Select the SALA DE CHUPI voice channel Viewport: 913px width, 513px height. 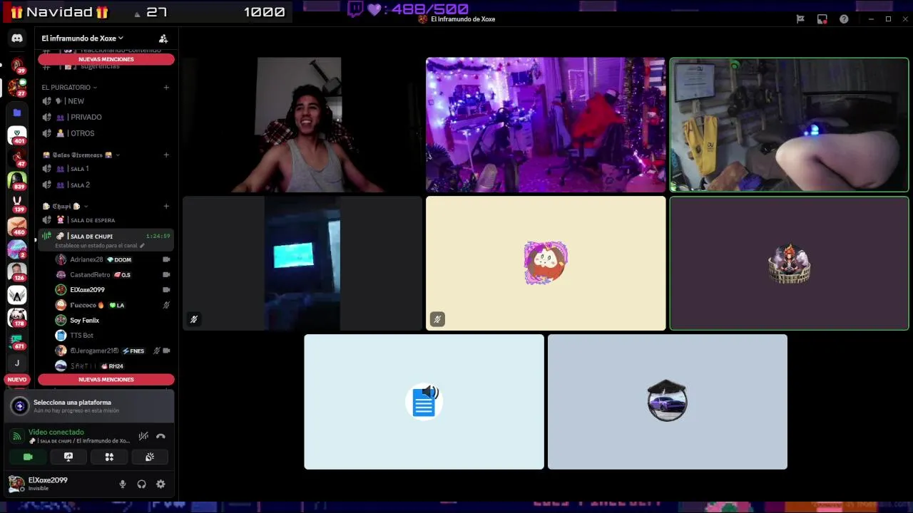pos(106,240)
